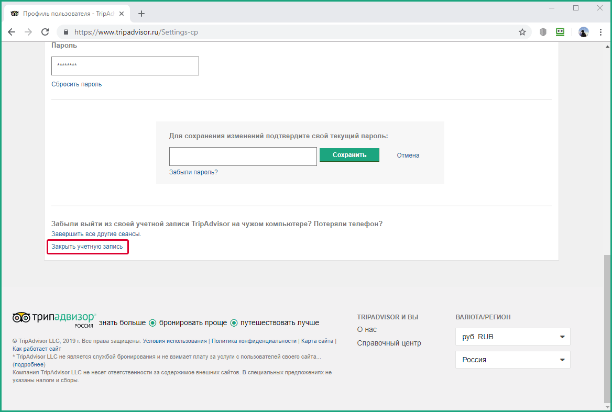612x412 pixels.
Task: Click the Пароль password field
Action: (x=125, y=66)
